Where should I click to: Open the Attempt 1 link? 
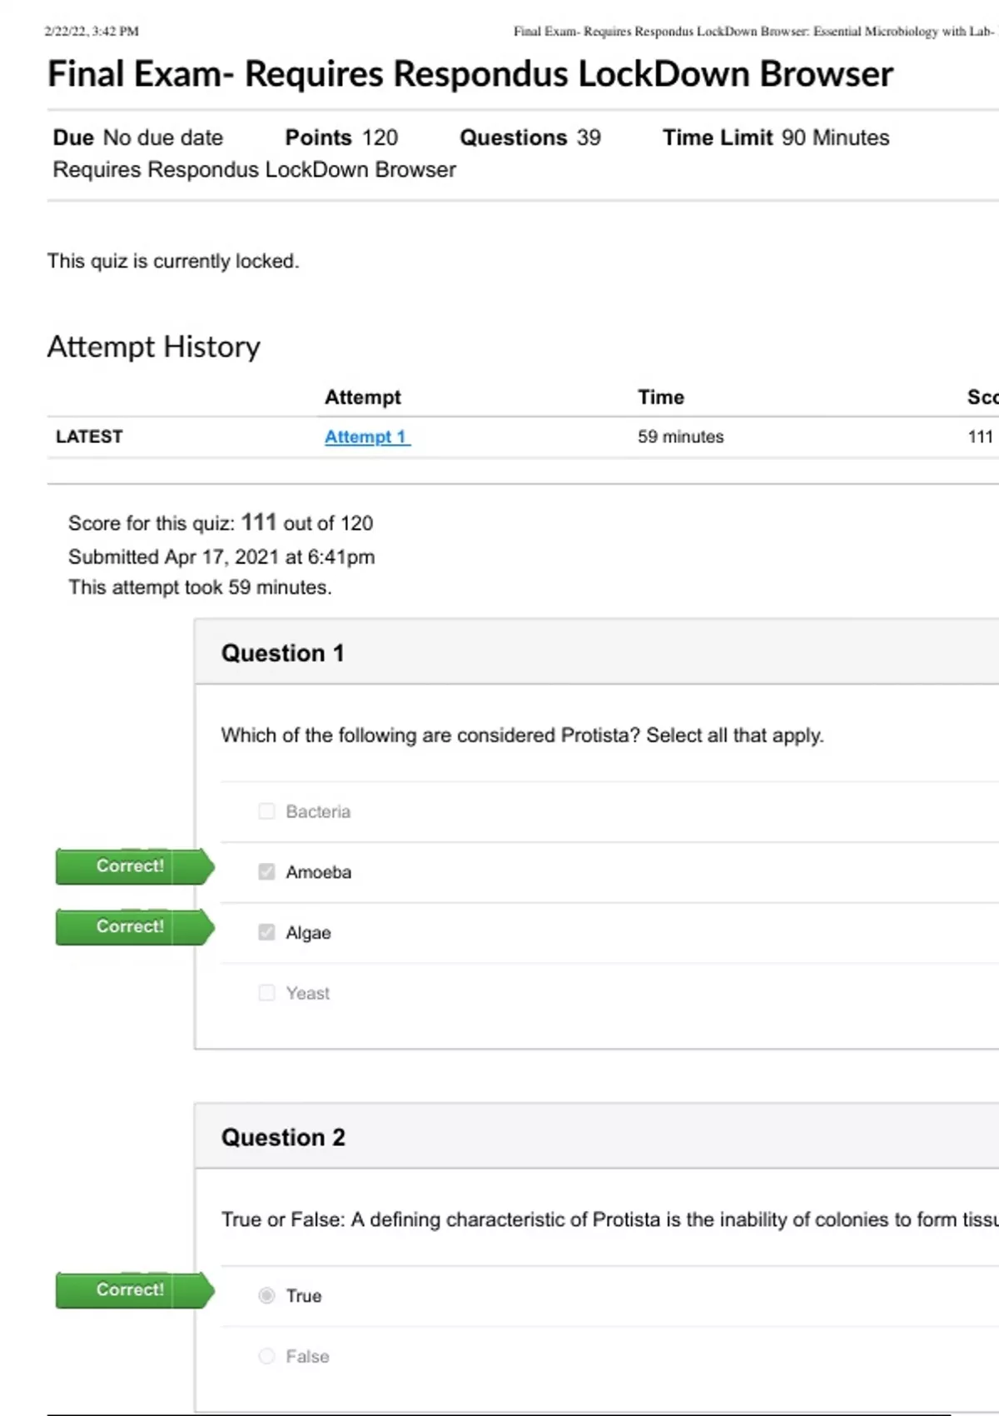coord(366,437)
